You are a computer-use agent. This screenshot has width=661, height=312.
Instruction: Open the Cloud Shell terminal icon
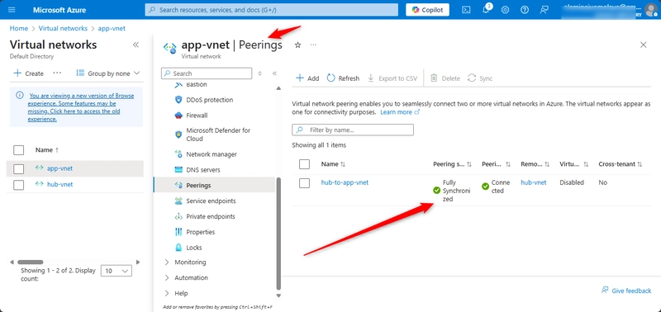[466, 10]
